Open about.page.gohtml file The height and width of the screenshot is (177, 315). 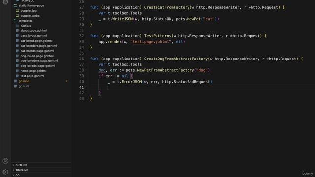[33, 30]
